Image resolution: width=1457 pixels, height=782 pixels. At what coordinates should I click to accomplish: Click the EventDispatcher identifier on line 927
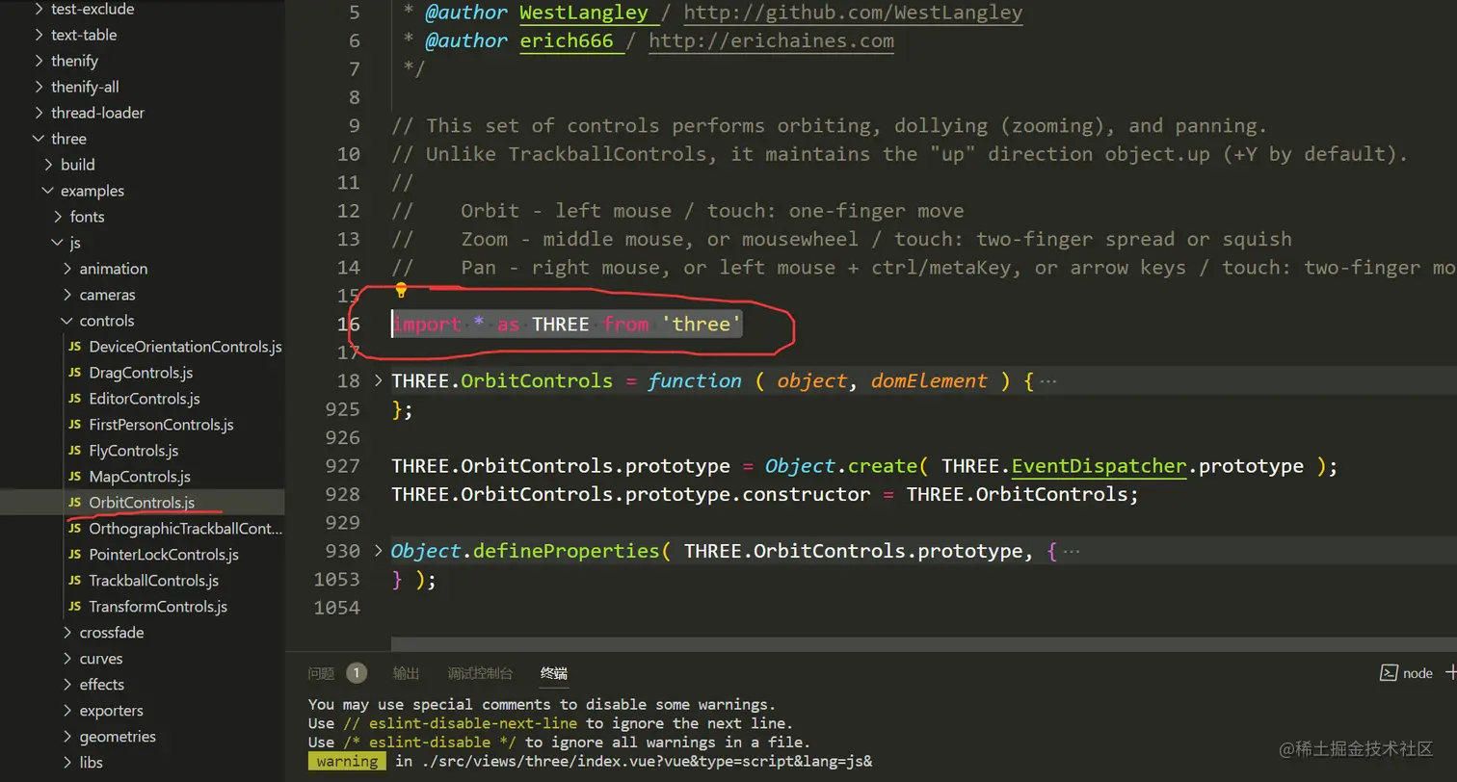(x=1099, y=466)
